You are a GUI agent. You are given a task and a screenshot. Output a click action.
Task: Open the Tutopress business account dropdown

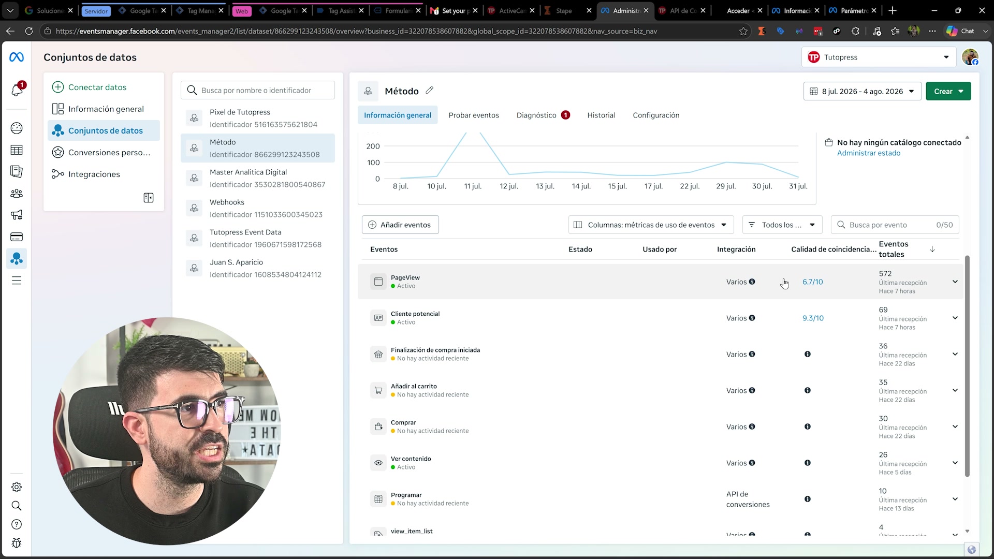(x=879, y=57)
